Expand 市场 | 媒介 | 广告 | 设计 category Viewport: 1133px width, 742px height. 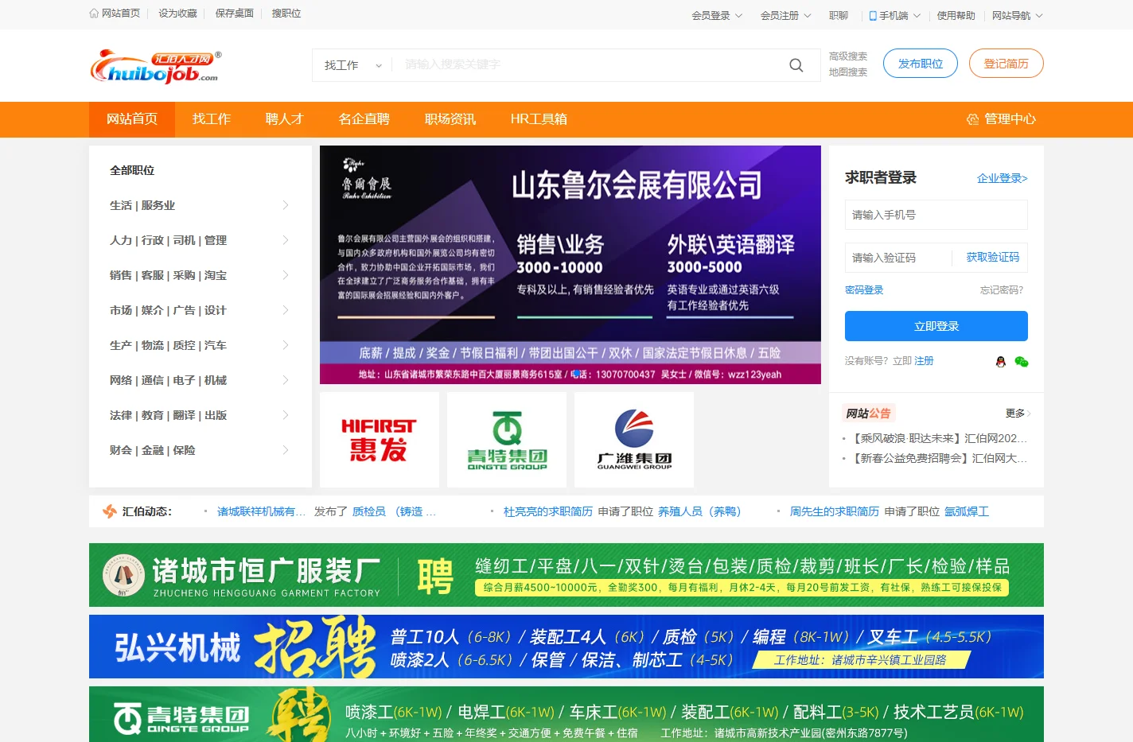[x=201, y=310]
